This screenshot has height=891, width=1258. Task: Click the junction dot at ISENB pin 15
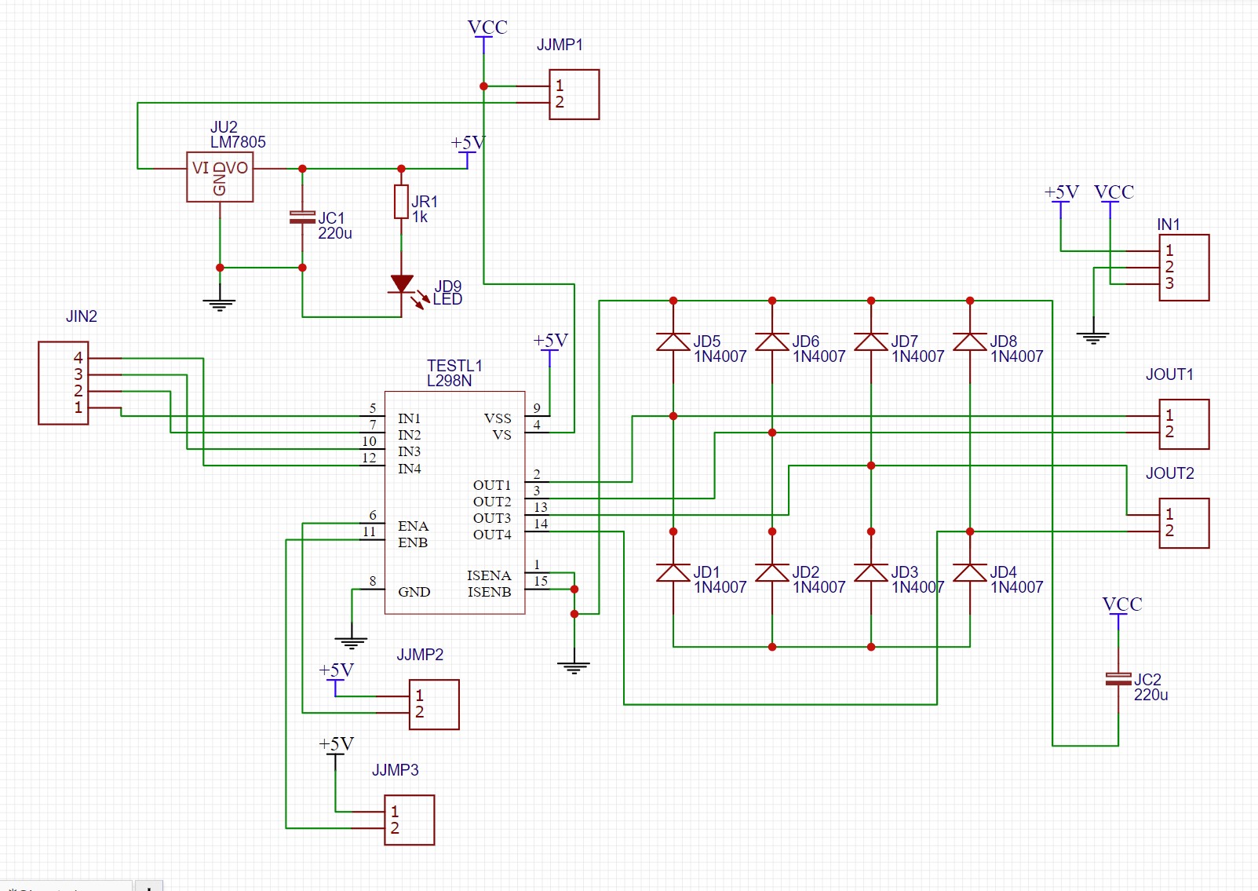(574, 589)
